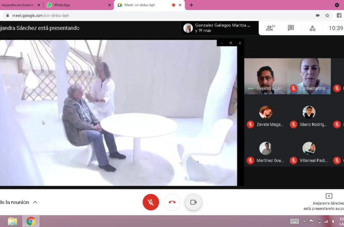Click the Chrome icon in the taskbar
The image size is (344, 227).
point(31,221)
